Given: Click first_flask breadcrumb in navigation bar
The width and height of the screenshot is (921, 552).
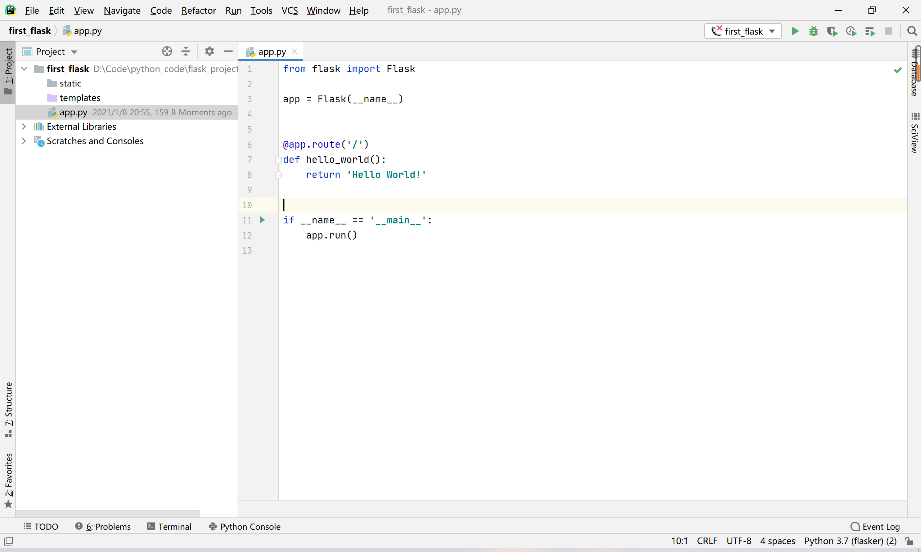Looking at the screenshot, I should 30,31.
